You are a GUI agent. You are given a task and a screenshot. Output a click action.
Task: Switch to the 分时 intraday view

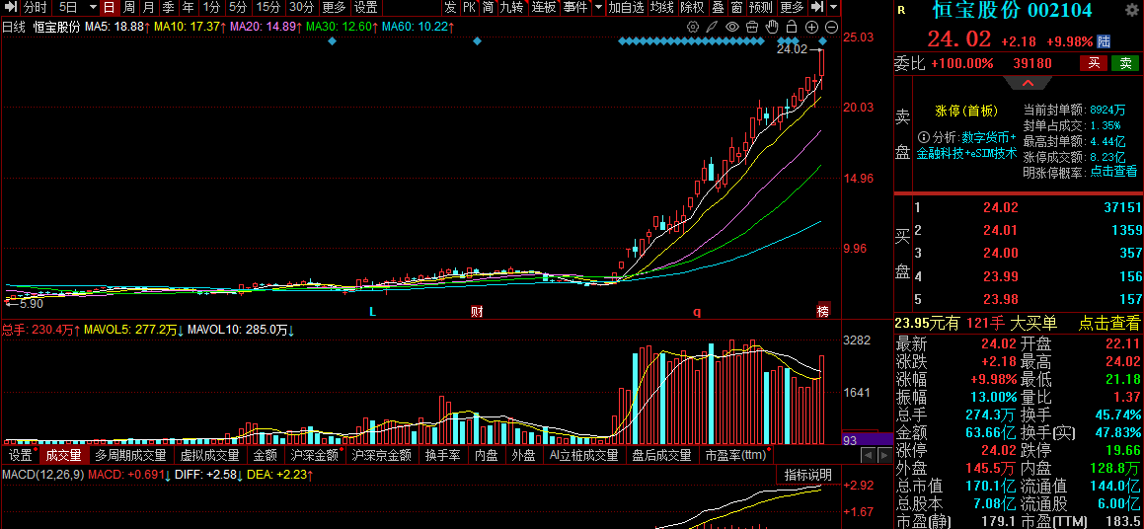coord(35,8)
